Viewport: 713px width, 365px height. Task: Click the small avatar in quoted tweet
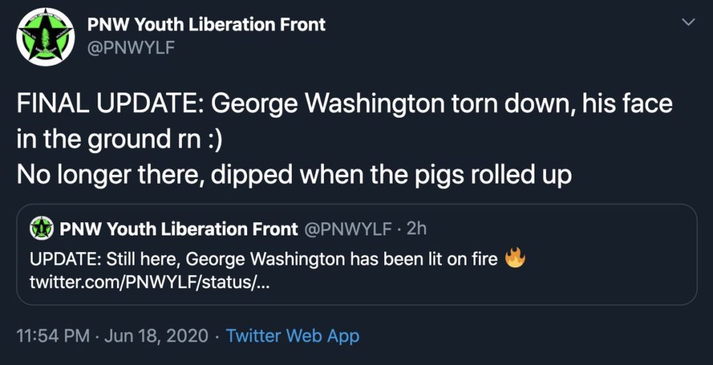42,228
